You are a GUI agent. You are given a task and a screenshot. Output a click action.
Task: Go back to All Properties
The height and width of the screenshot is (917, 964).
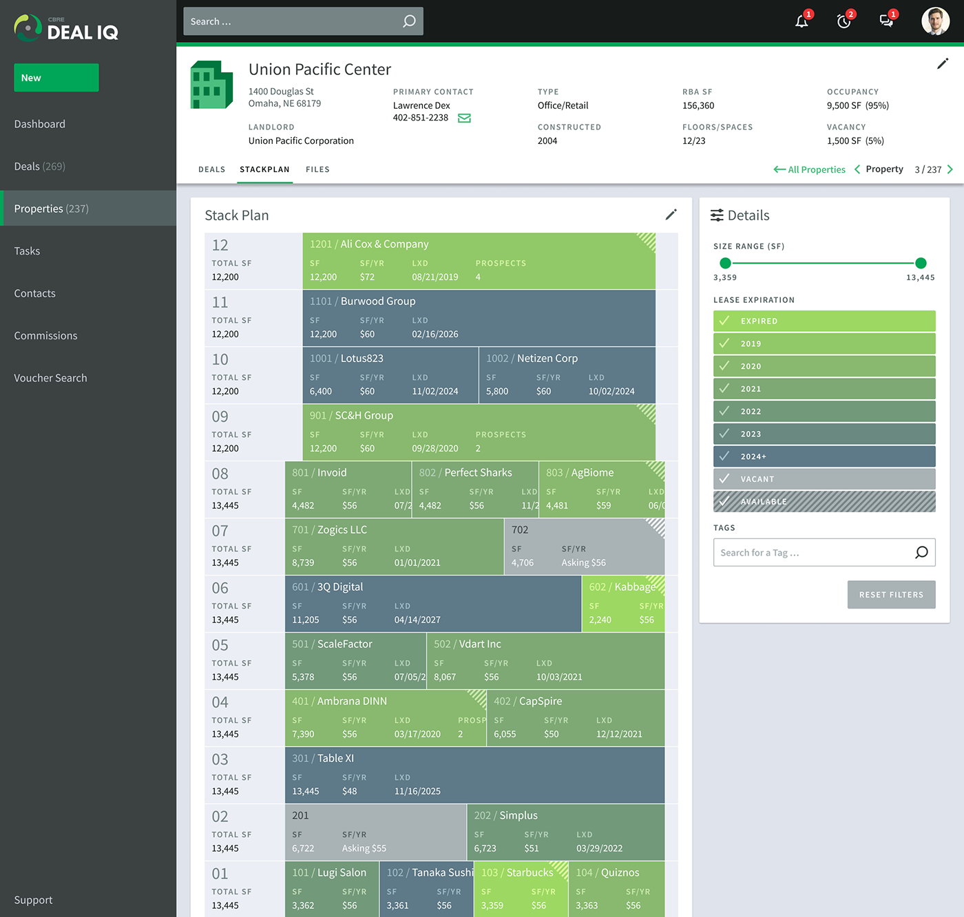(809, 169)
